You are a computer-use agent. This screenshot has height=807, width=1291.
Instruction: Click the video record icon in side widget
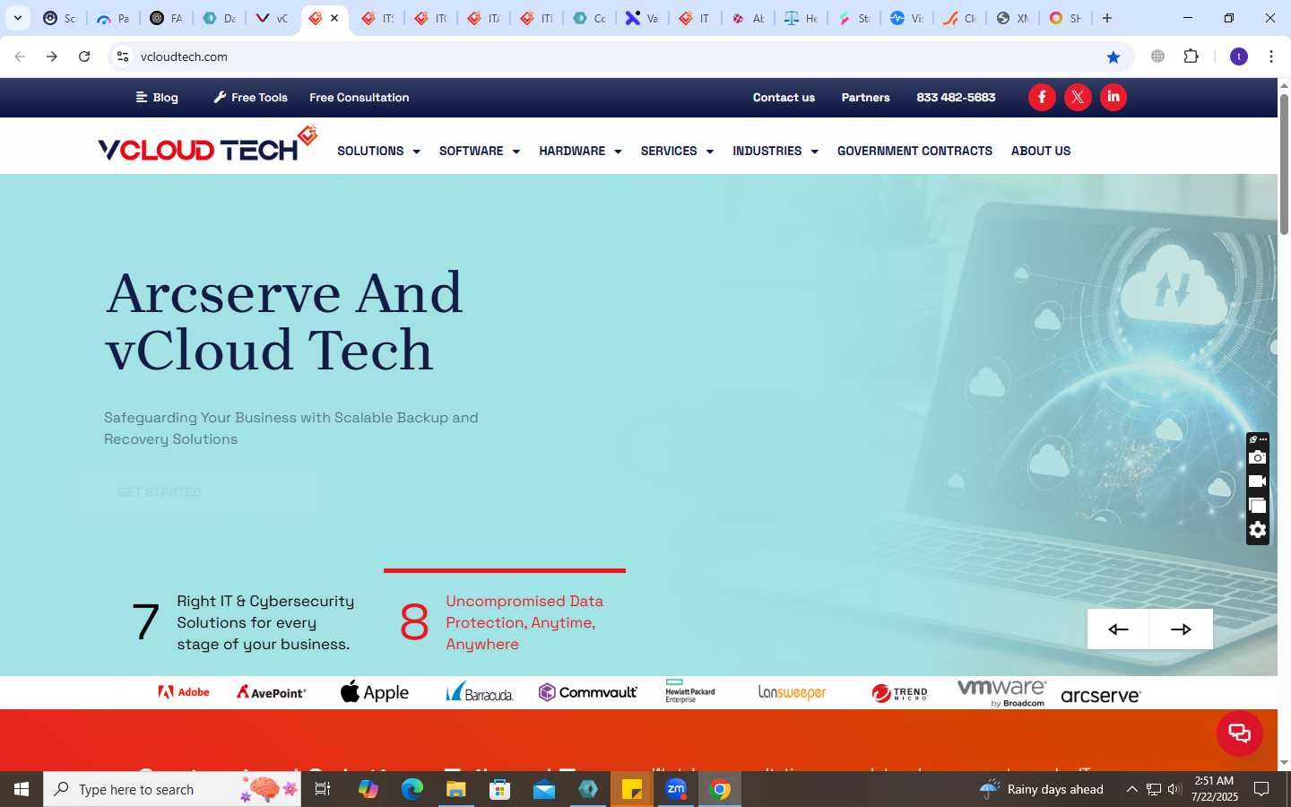(1258, 482)
